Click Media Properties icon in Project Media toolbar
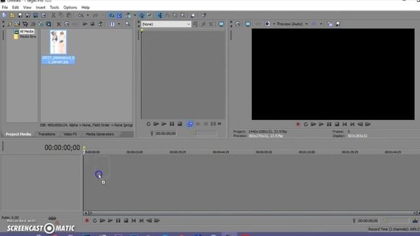The image size is (420, 236). point(66,24)
